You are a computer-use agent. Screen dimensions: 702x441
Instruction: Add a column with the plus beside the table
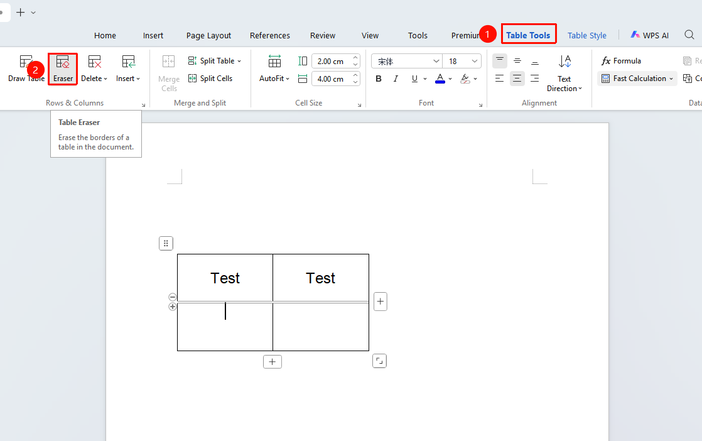[380, 302]
